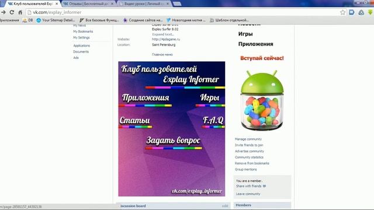Click the Приложения heading in the right column
374x210 pixels.
coord(256,44)
